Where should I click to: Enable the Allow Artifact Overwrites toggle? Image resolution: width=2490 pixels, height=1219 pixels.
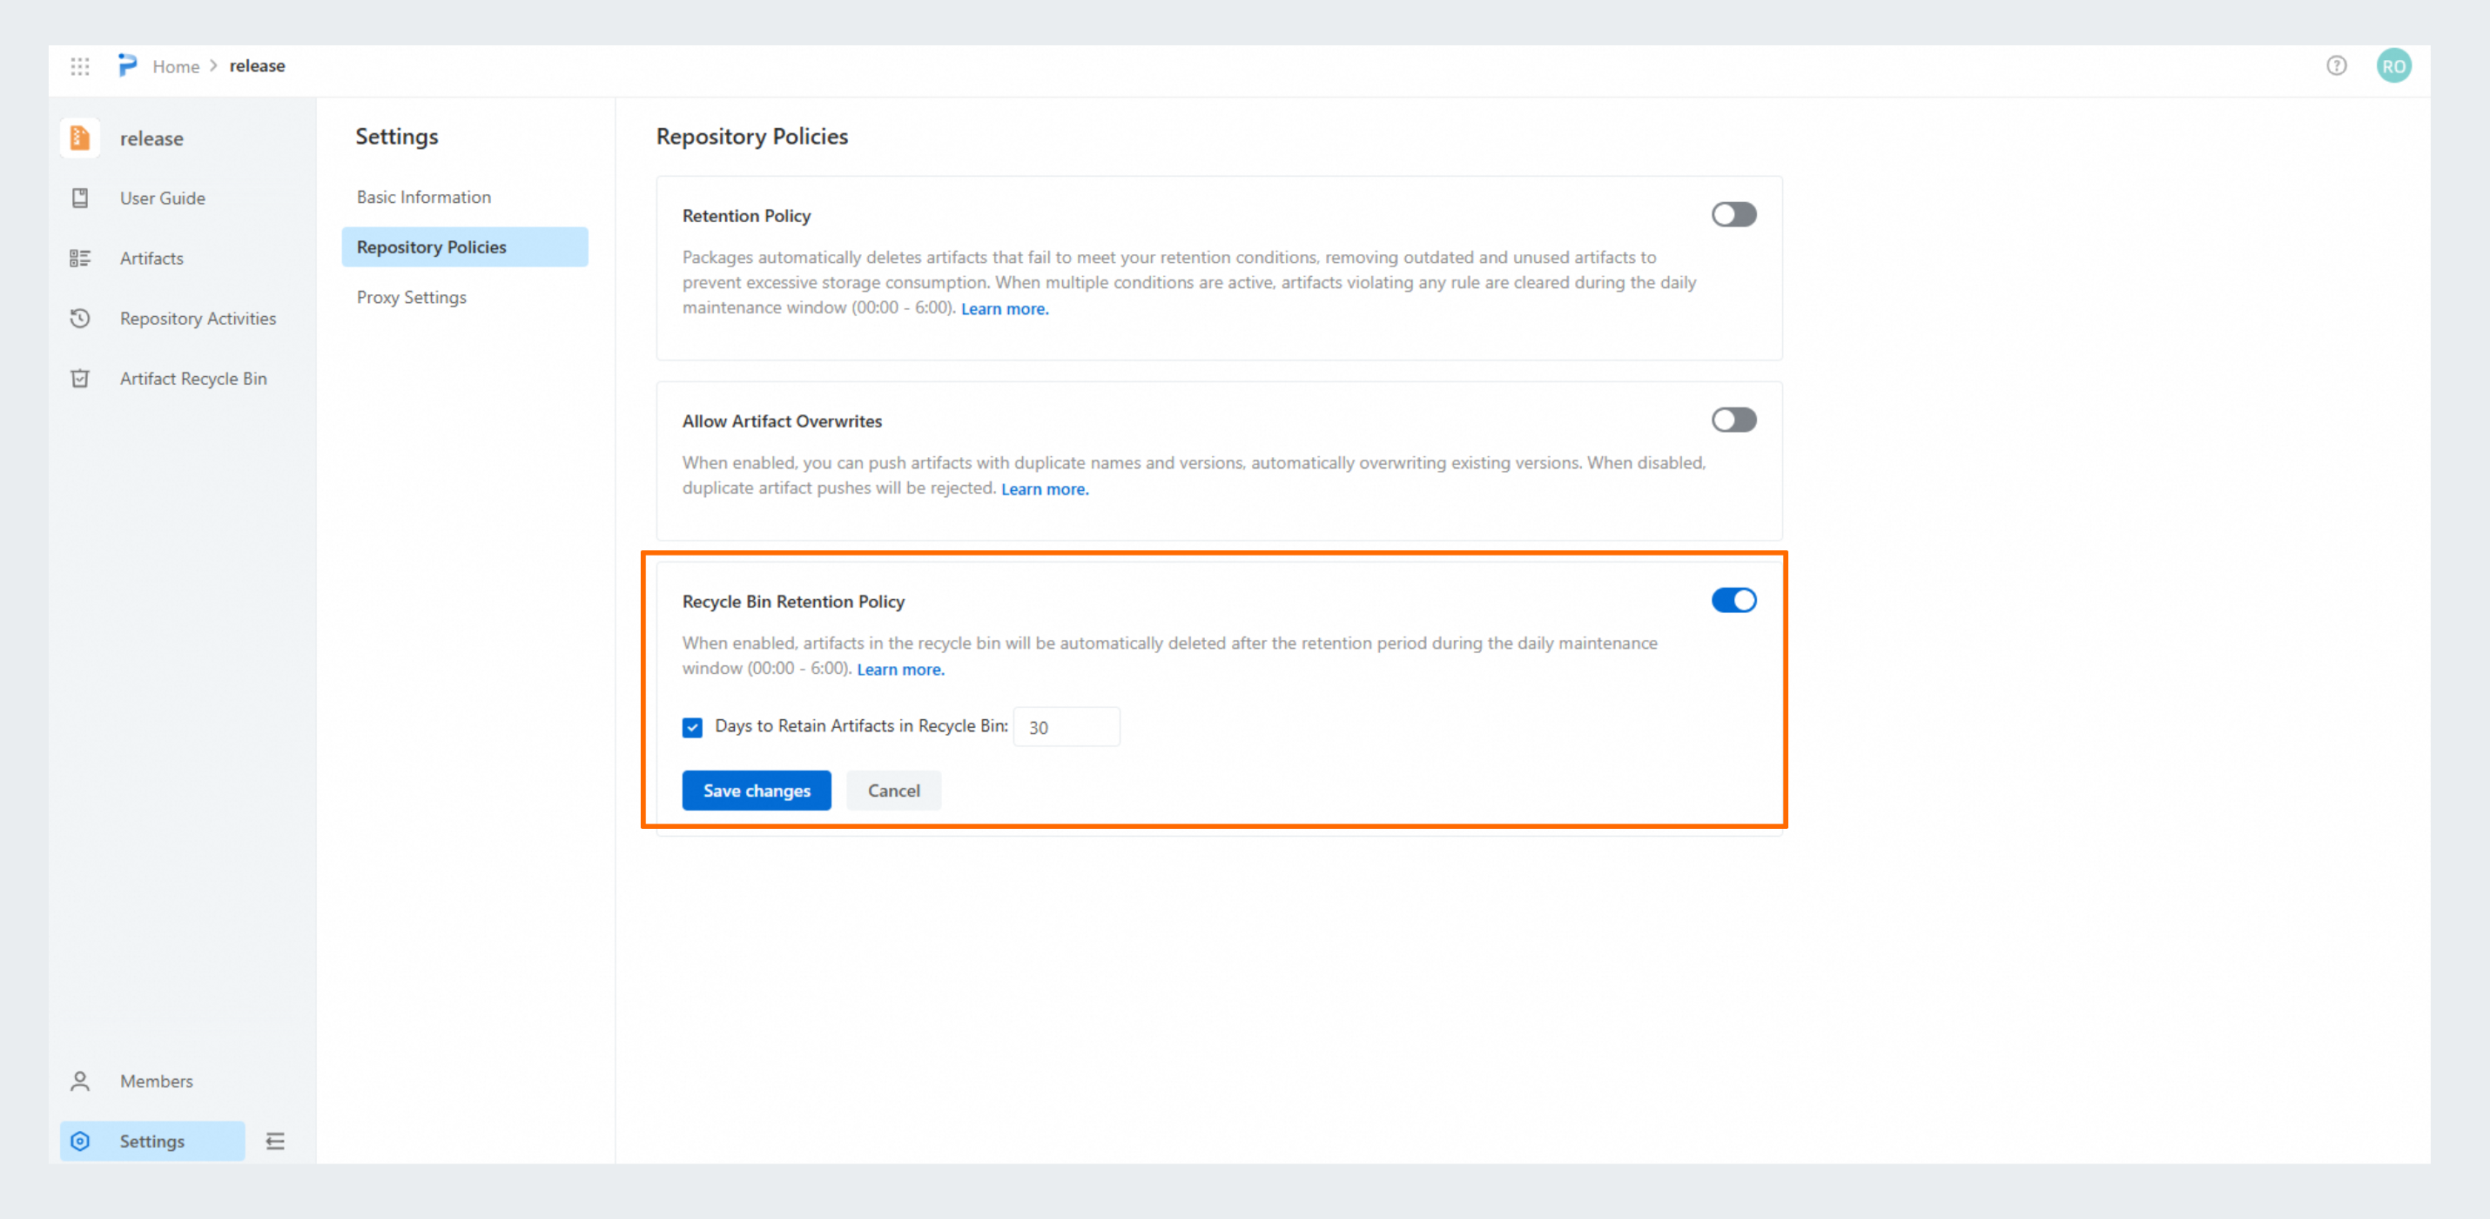[x=1733, y=420]
